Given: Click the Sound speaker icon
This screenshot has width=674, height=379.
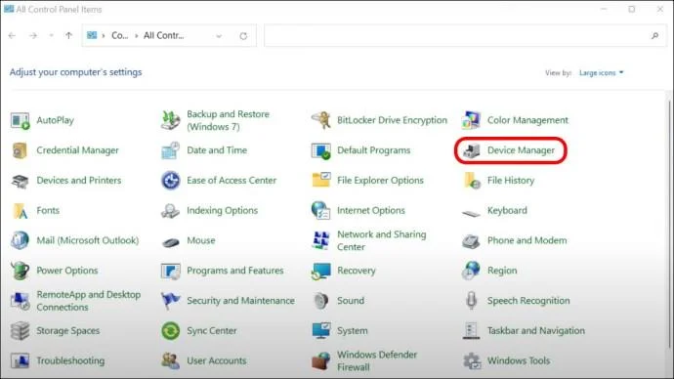Looking at the screenshot, I should 320,301.
